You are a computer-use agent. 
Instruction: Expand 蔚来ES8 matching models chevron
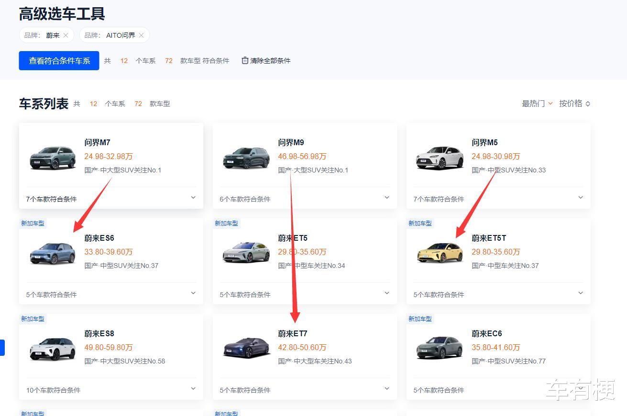tap(193, 389)
